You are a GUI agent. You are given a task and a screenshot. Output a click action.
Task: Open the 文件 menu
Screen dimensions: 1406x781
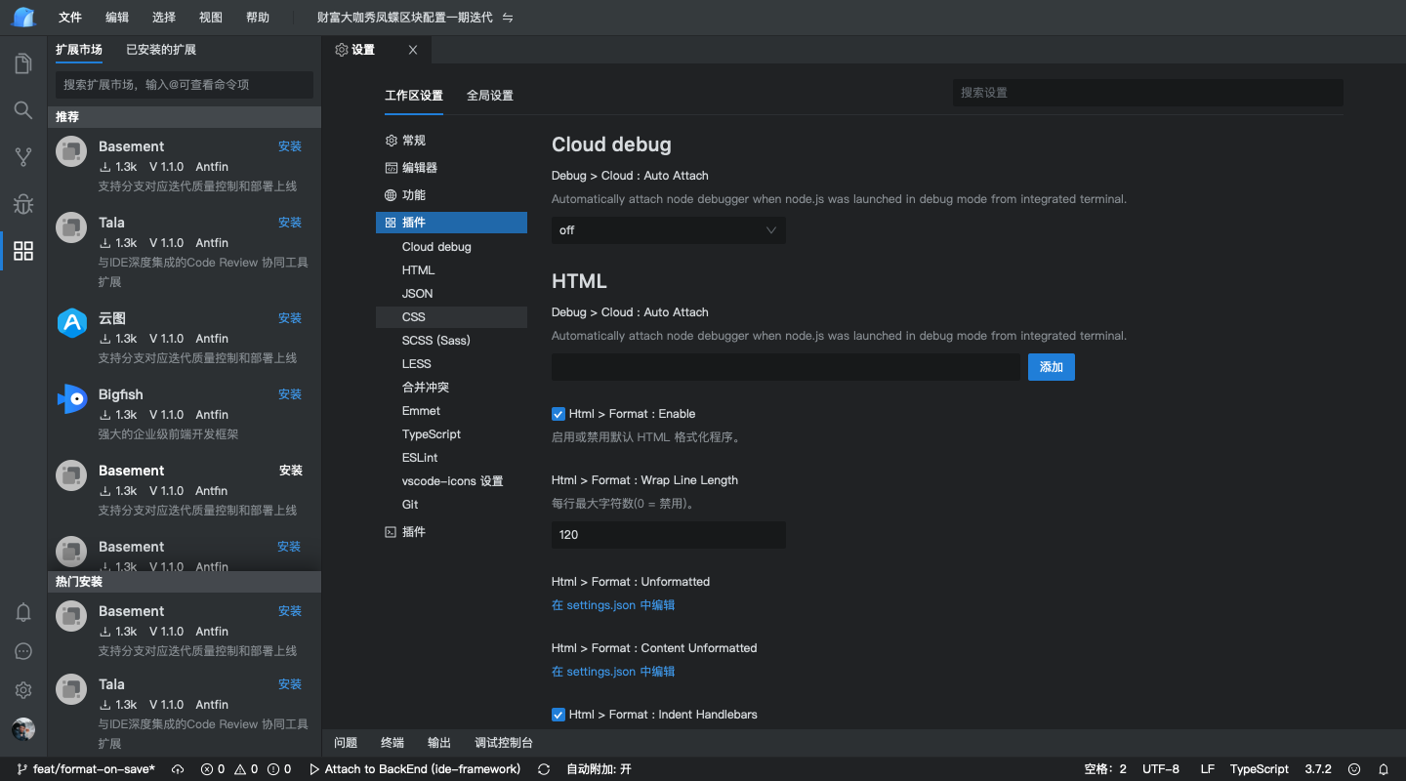(x=70, y=18)
